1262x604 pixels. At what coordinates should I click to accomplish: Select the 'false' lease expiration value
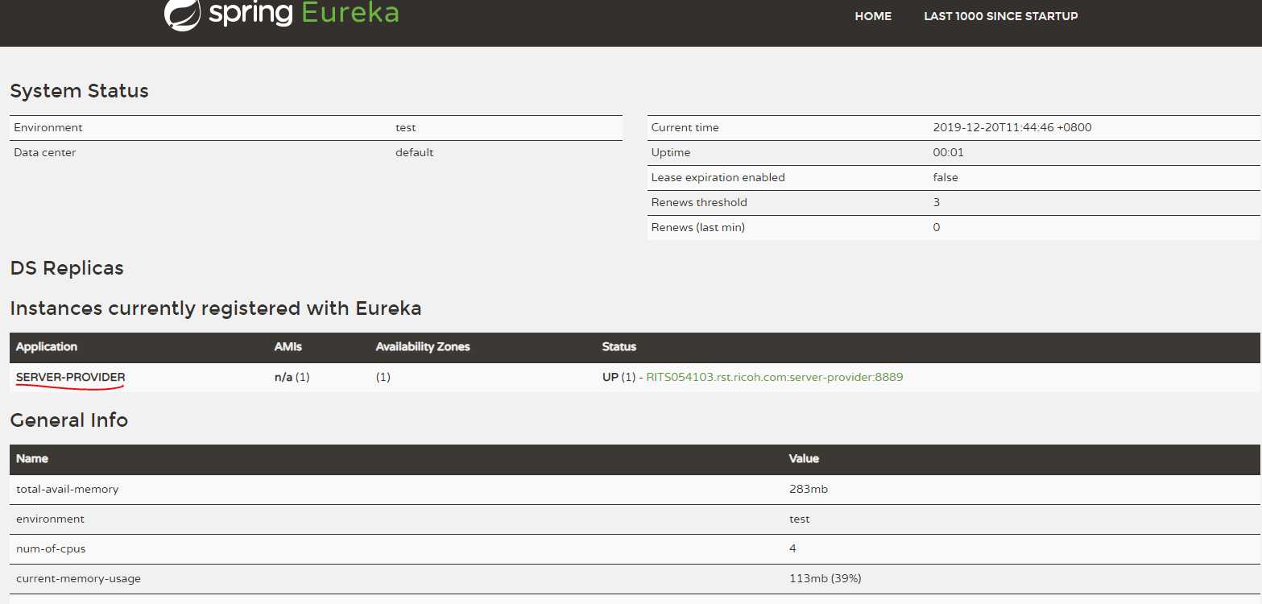(x=945, y=177)
